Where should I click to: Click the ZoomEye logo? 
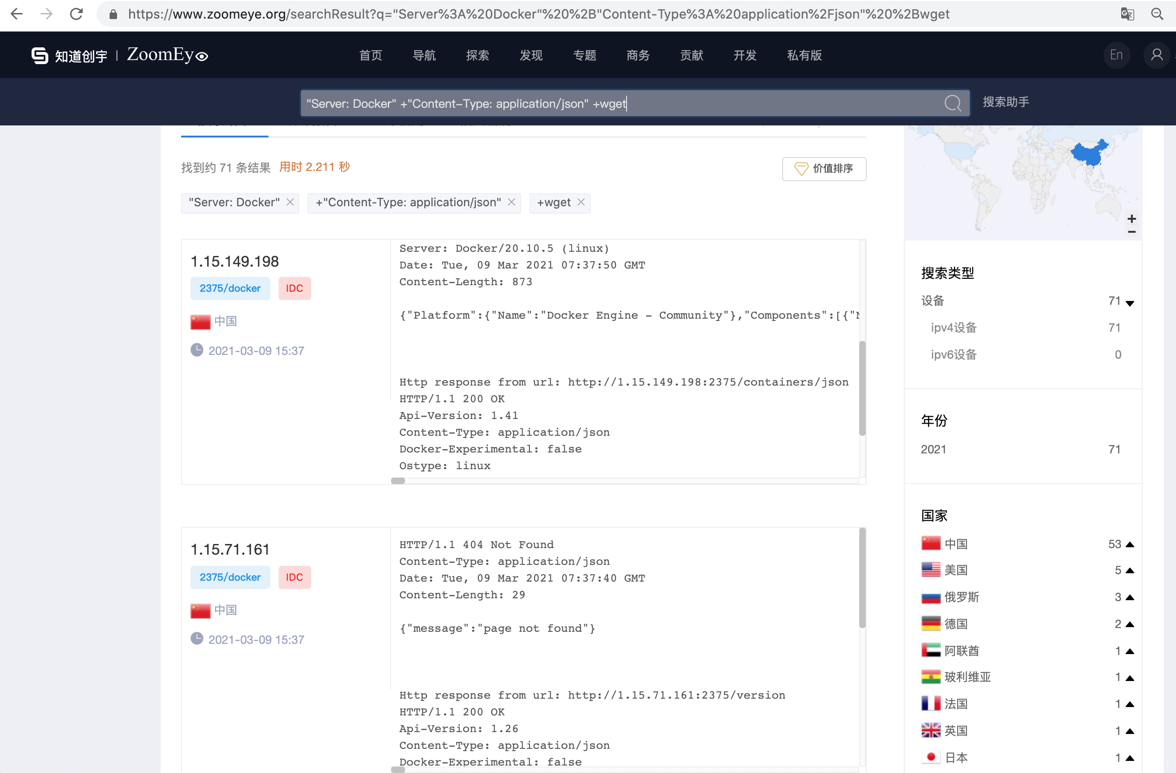click(167, 55)
